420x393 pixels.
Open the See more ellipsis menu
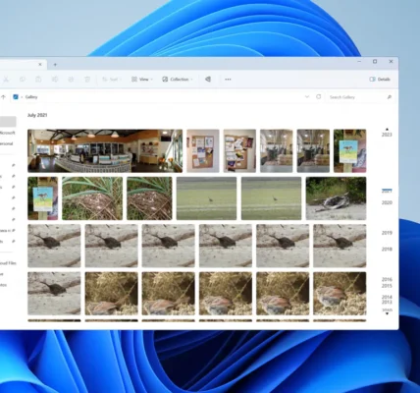(x=228, y=80)
